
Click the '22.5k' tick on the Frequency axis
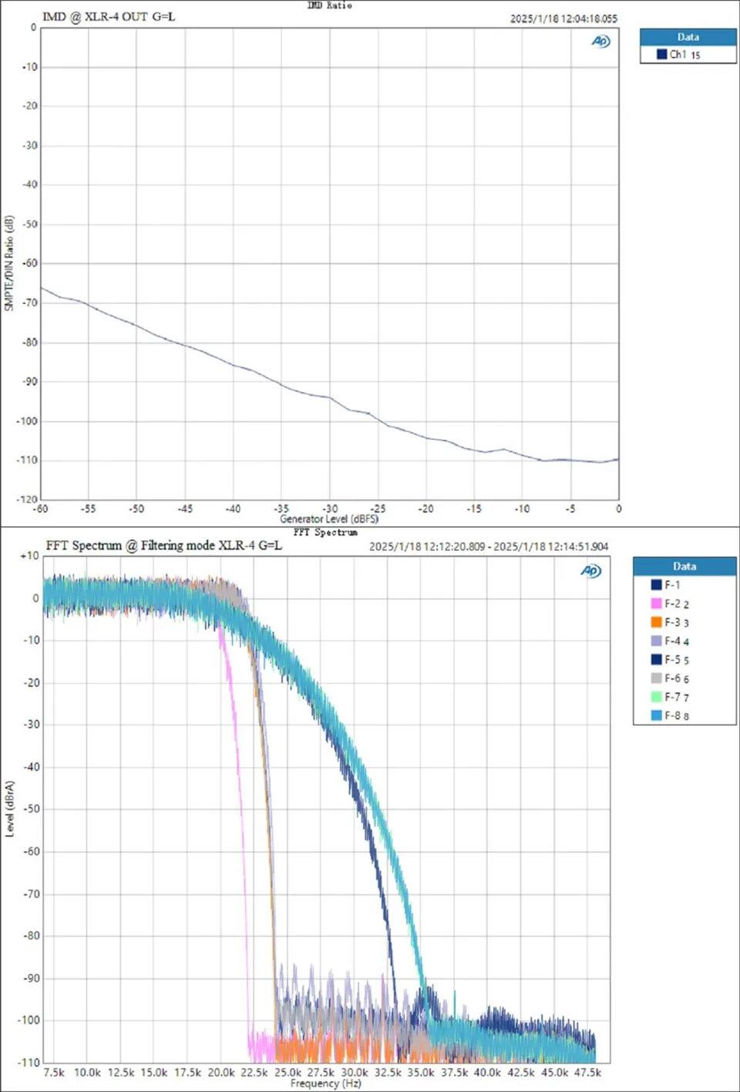[x=254, y=1073]
